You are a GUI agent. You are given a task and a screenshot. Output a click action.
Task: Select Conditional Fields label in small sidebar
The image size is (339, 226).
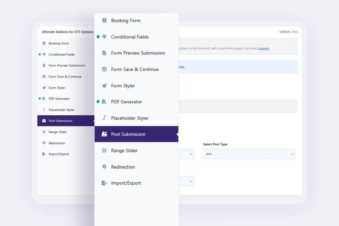(x=61, y=55)
